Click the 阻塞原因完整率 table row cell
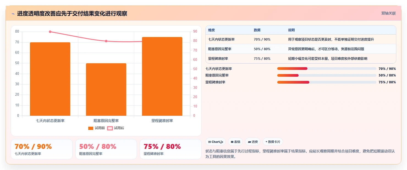The height and width of the screenshot is (170, 407). click(x=220, y=49)
